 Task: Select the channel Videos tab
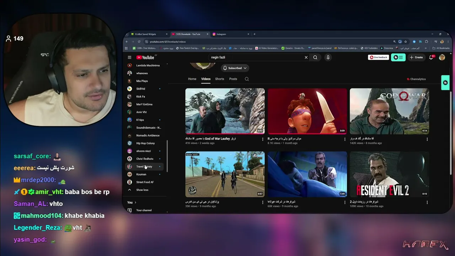206,79
